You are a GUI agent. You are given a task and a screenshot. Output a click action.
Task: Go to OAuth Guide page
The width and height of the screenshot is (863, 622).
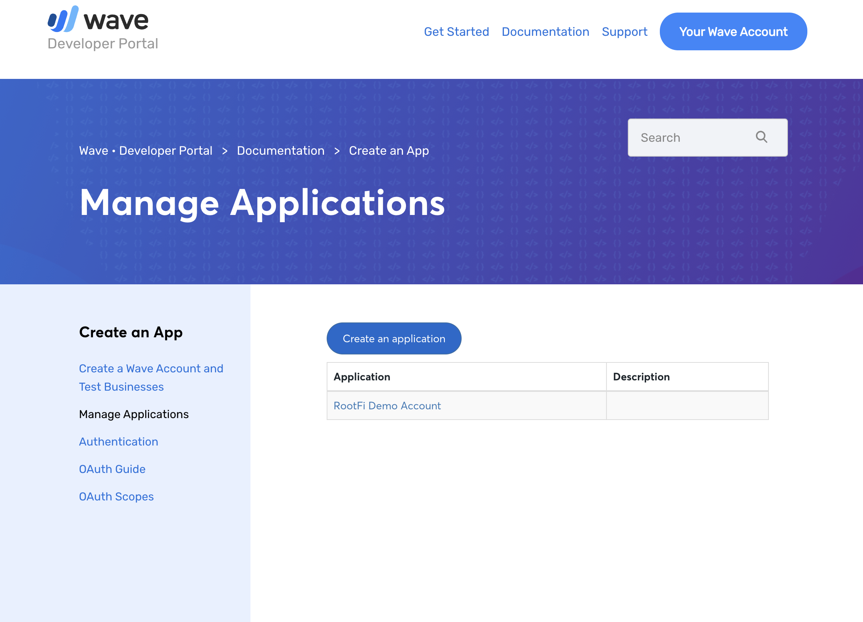pyautogui.click(x=112, y=469)
